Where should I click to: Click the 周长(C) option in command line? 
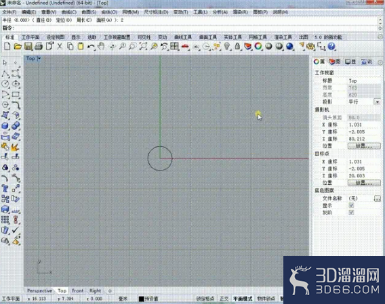[84, 20]
